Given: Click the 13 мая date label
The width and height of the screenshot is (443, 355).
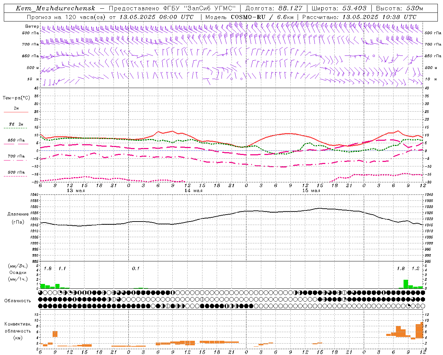Looking at the screenshot, I should (x=76, y=191).
